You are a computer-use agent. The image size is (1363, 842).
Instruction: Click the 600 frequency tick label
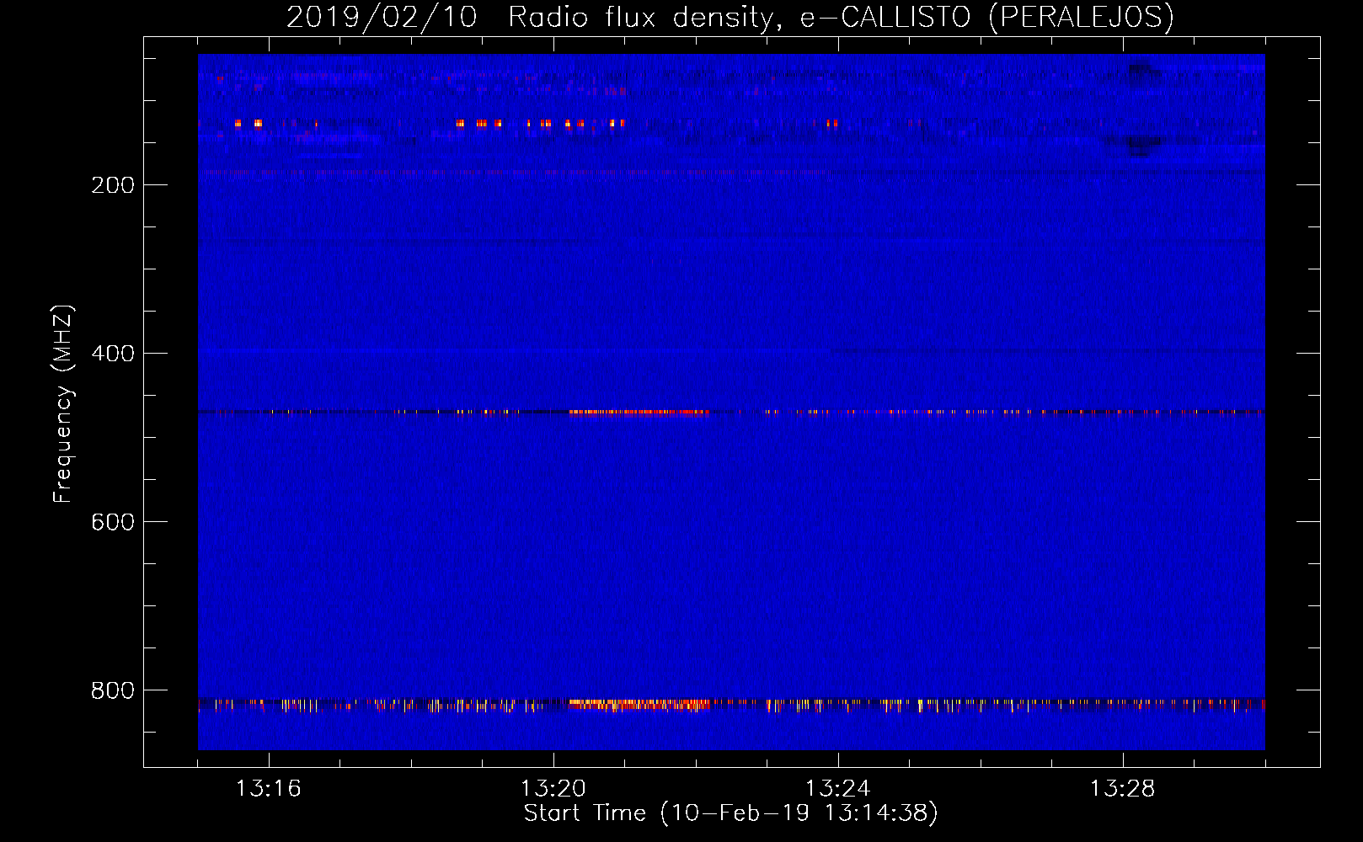tap(113, 522)
